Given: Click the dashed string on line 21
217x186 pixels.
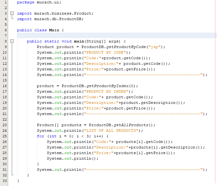Looking at the screenshot, I should 144,114.
